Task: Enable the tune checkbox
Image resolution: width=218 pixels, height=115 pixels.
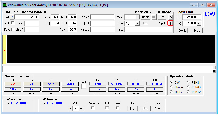Action: (x=118, y=108)
